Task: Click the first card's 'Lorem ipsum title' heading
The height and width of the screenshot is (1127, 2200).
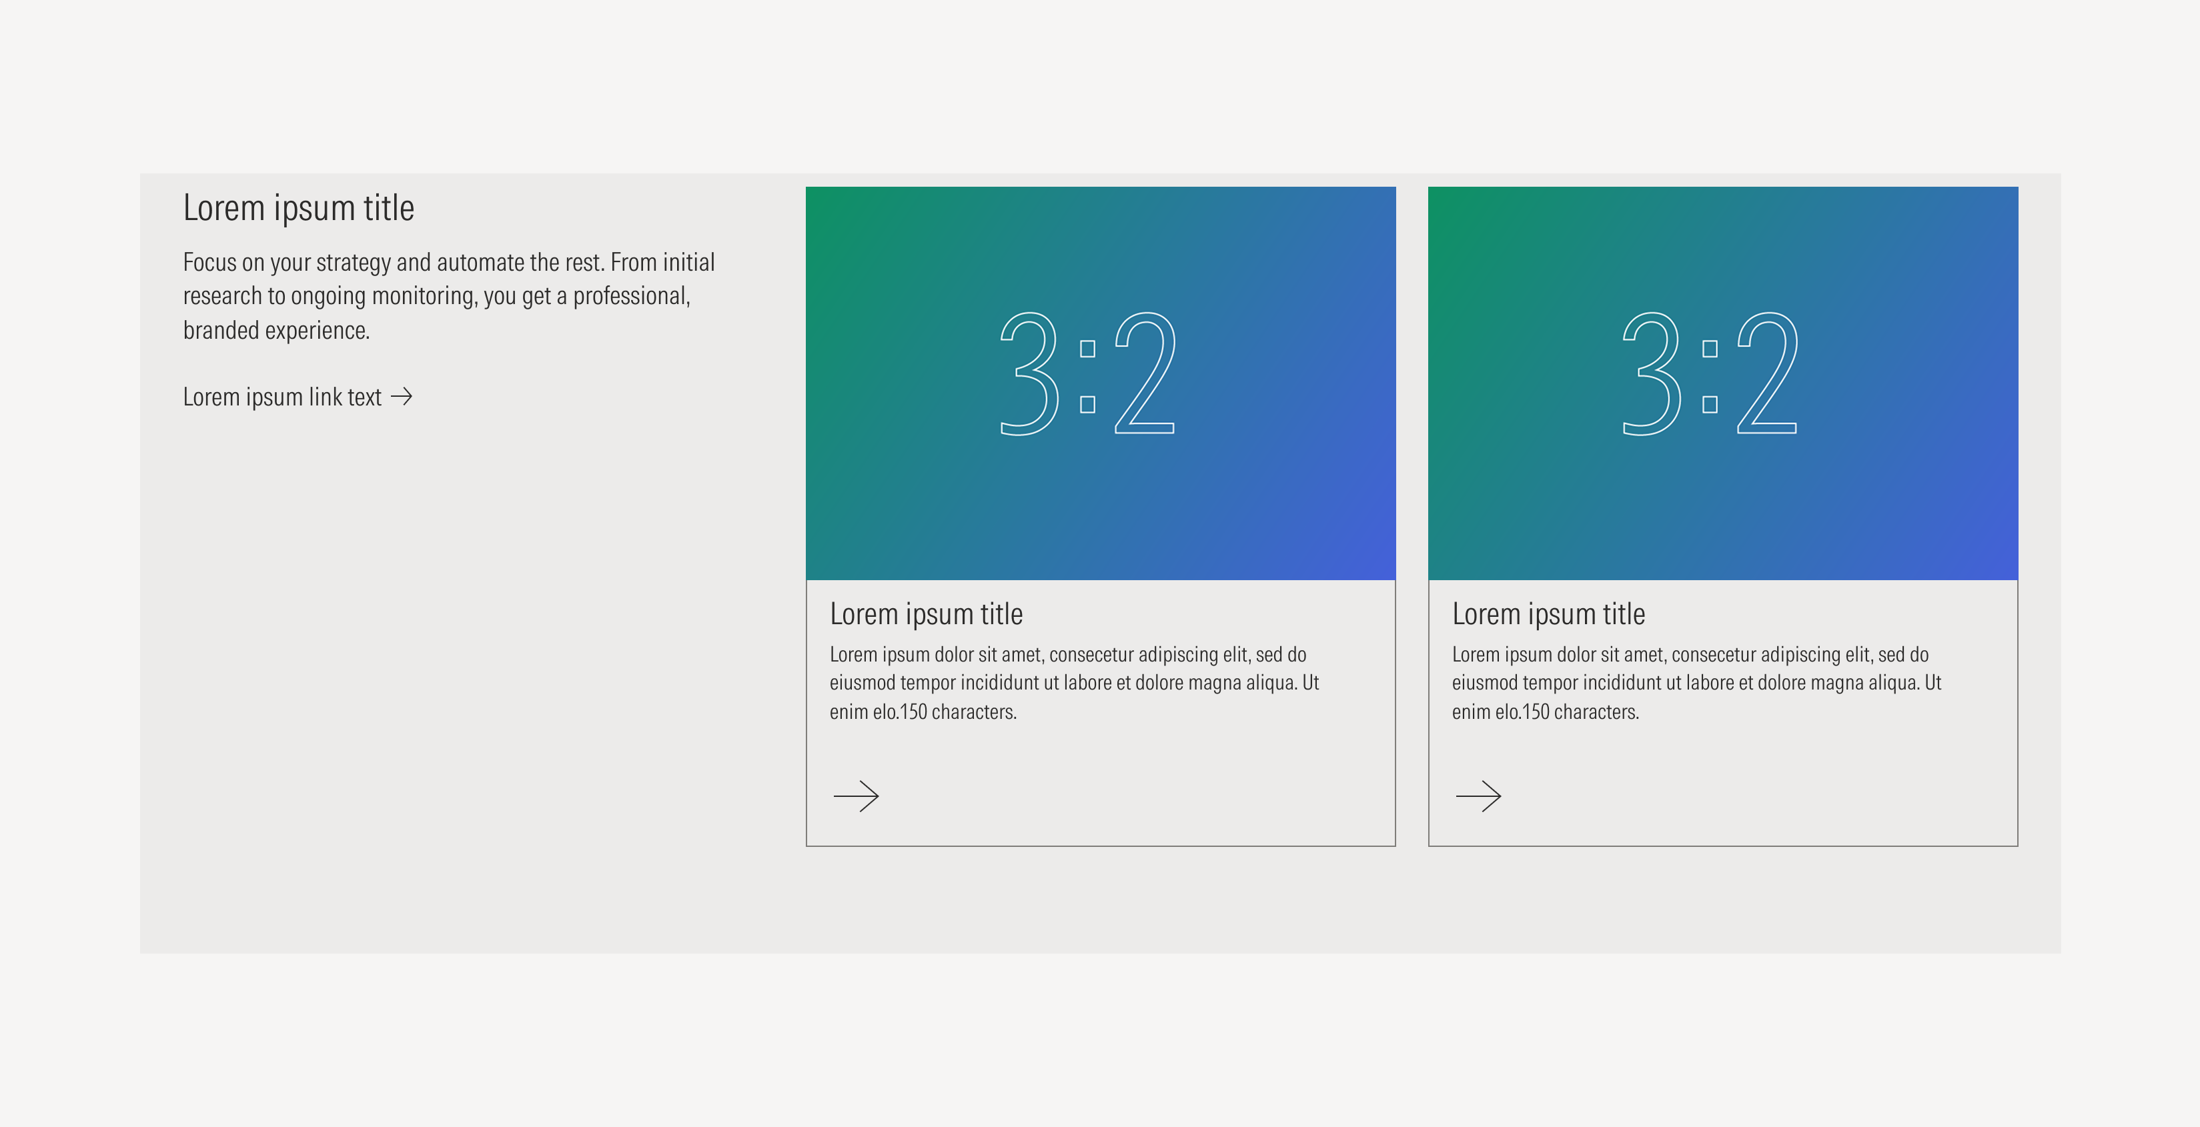Action: [926, 614]
